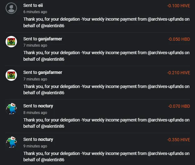Click the -0.350 HIVE amount
Viewport: 195px width, 165px height.
coord(178,140)
